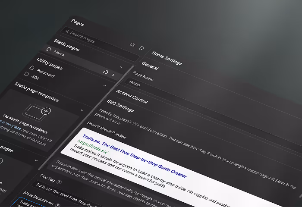Click the page icon beside 404

click(26, 74)
